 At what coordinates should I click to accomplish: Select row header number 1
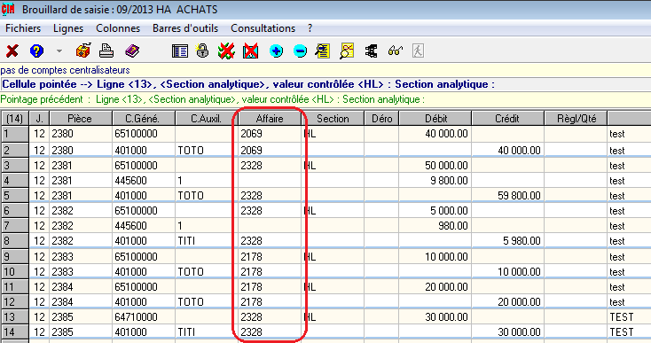click(x=14, y=134)
